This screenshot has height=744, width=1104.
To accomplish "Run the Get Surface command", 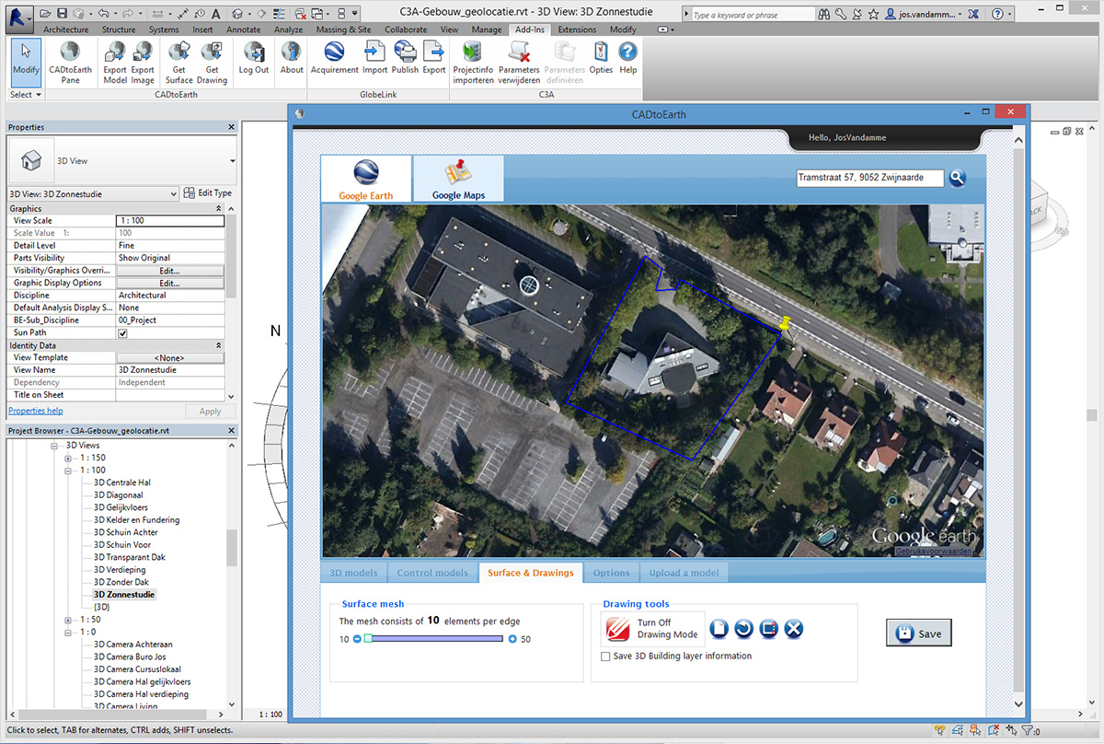I will 179,63.
